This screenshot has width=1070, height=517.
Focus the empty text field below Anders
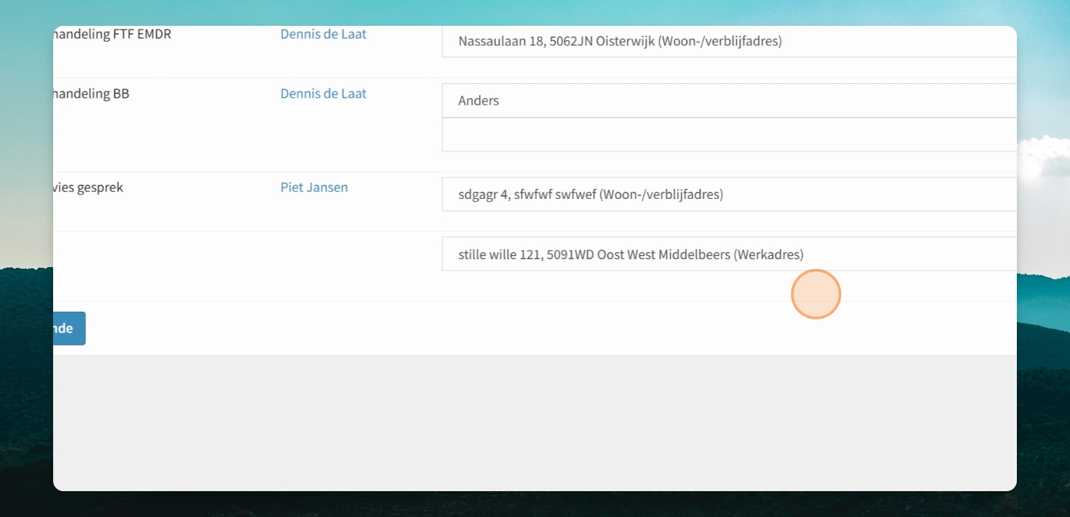(729, 135)
